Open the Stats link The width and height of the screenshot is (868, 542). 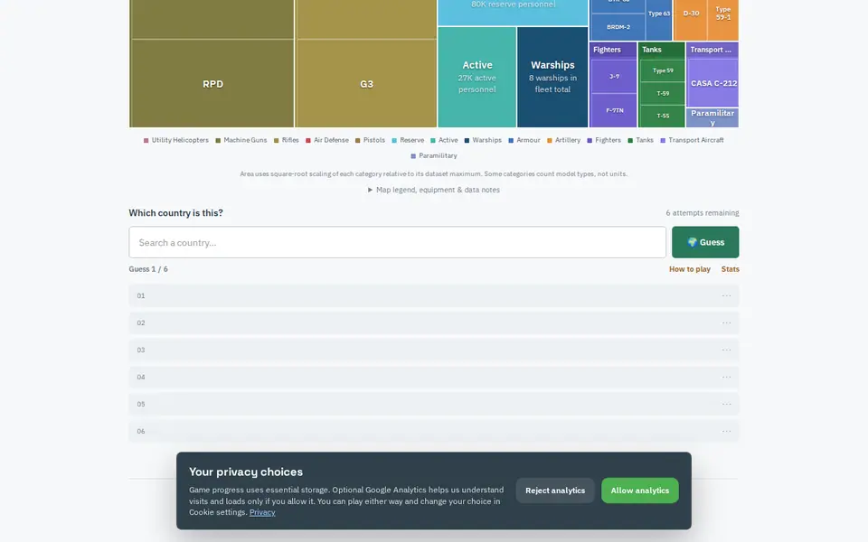click(x=731, y=269)
